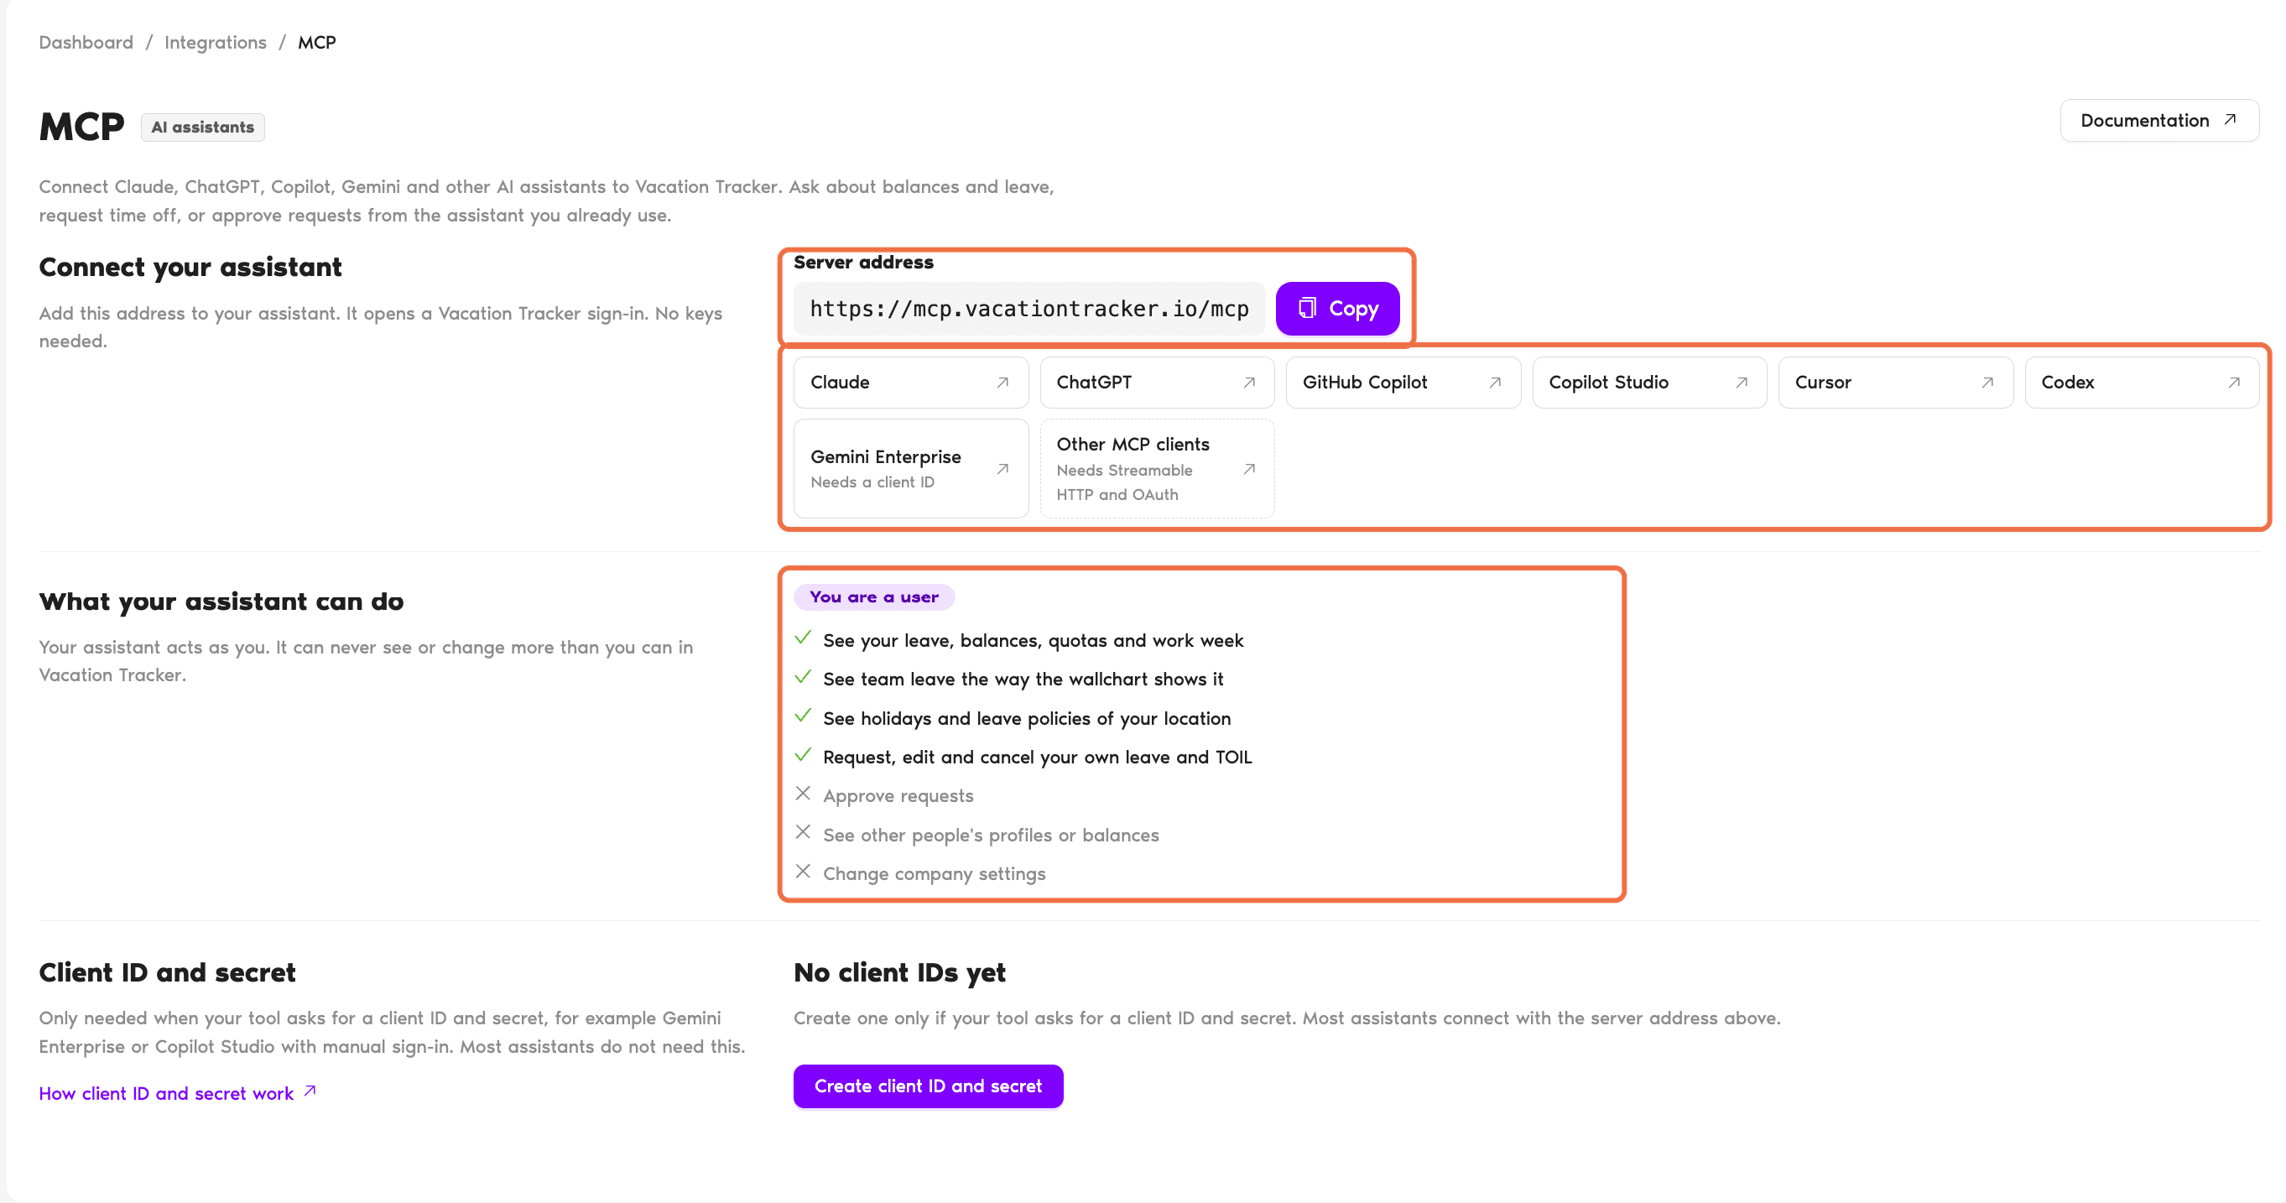2286x1203 pixels.
Task: Click "See holidays and leave policies of your location"
Action: [x=1027, y=719]
